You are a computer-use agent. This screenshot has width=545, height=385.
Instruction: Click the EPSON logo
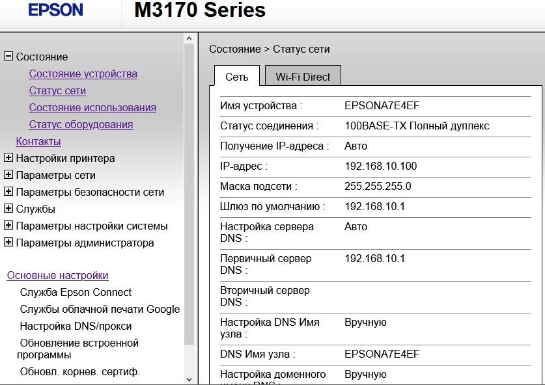56,10
